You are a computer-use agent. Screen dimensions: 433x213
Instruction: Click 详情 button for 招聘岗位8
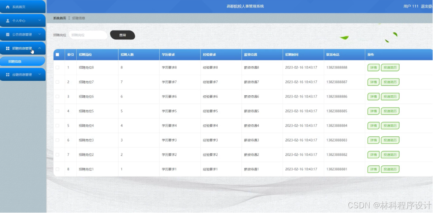click(373, 68)
